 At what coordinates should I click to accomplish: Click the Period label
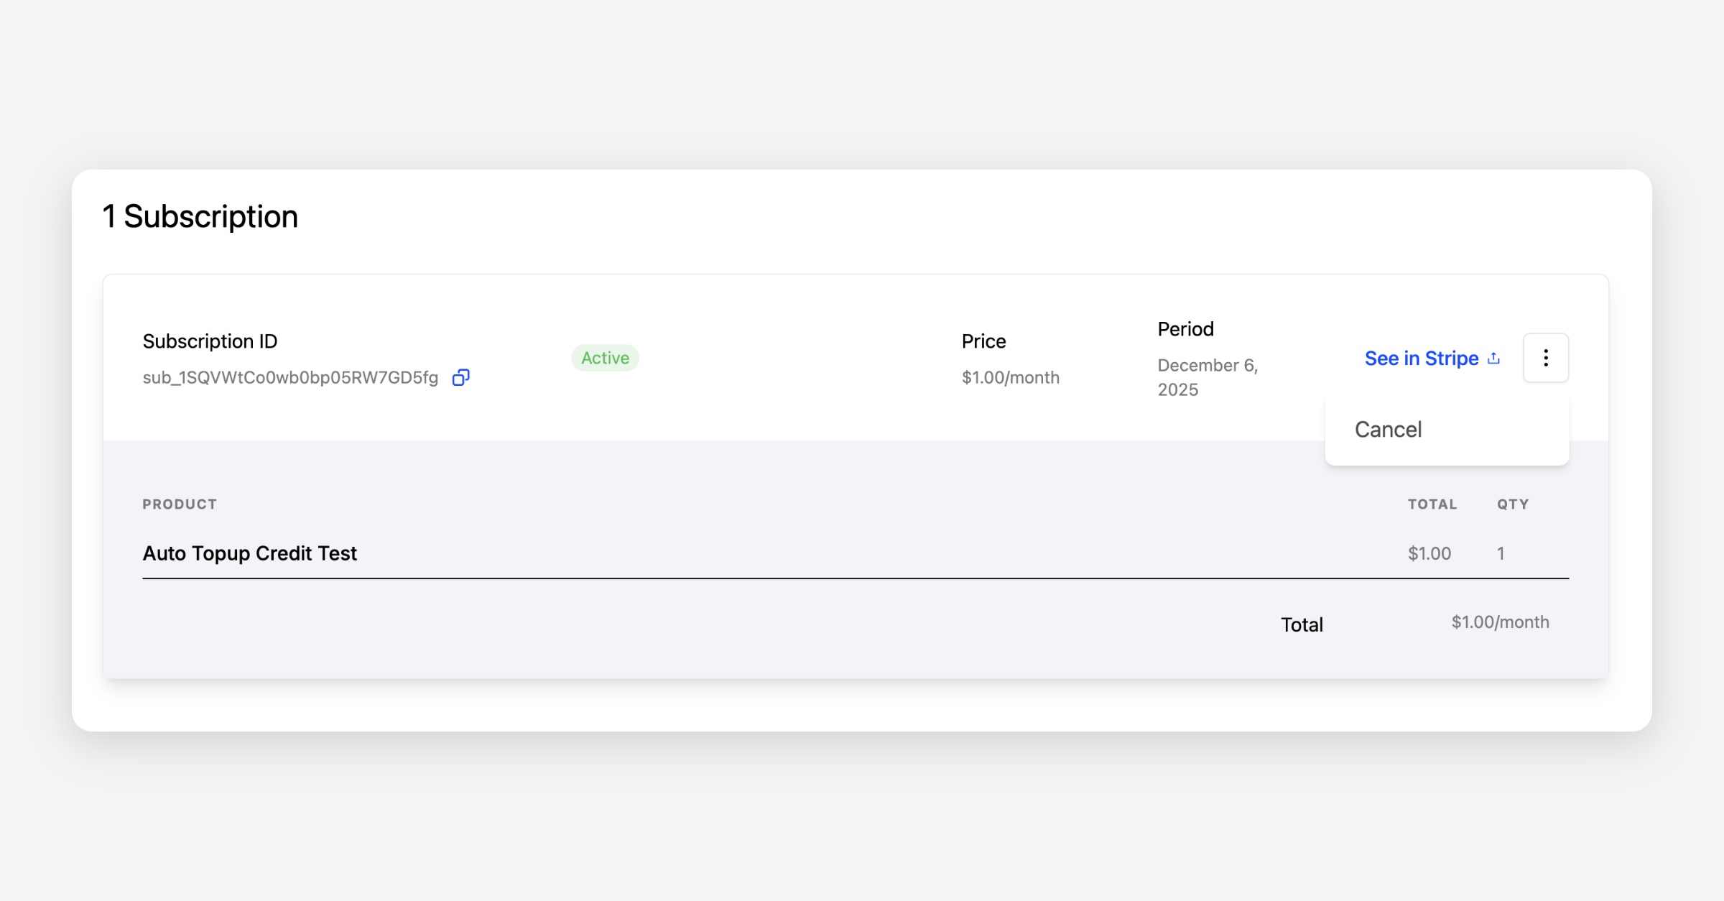(x=1185, y=329)
